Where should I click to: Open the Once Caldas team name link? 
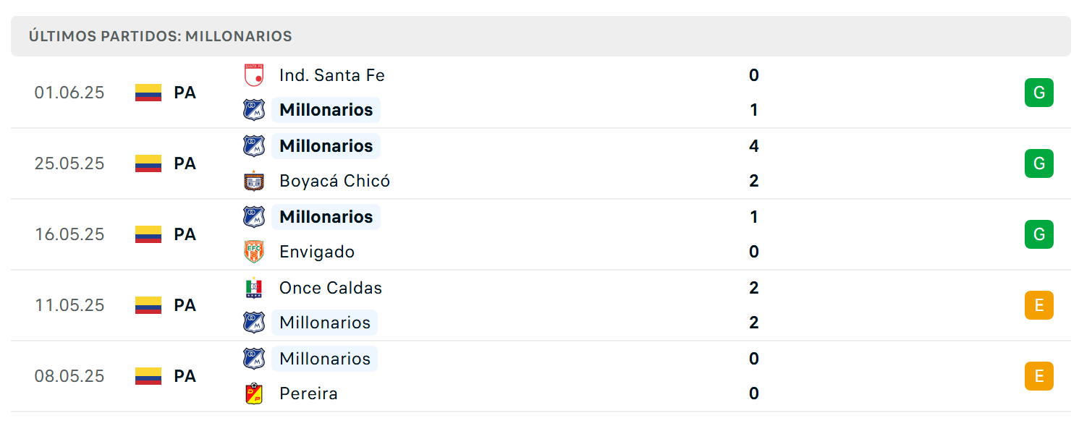[x=331, y=288]
